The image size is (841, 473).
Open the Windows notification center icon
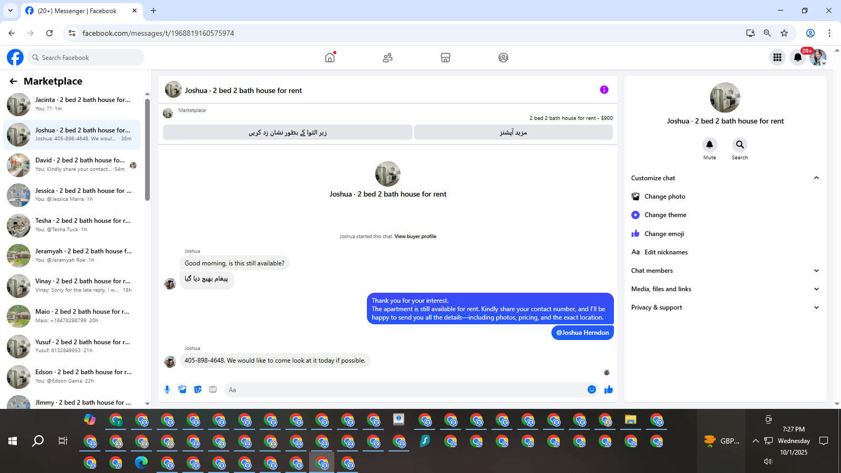coord(824,441)
